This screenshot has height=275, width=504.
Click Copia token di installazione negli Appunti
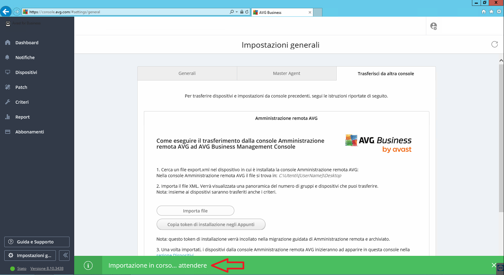pyautogui.click(x=211, y=224)
